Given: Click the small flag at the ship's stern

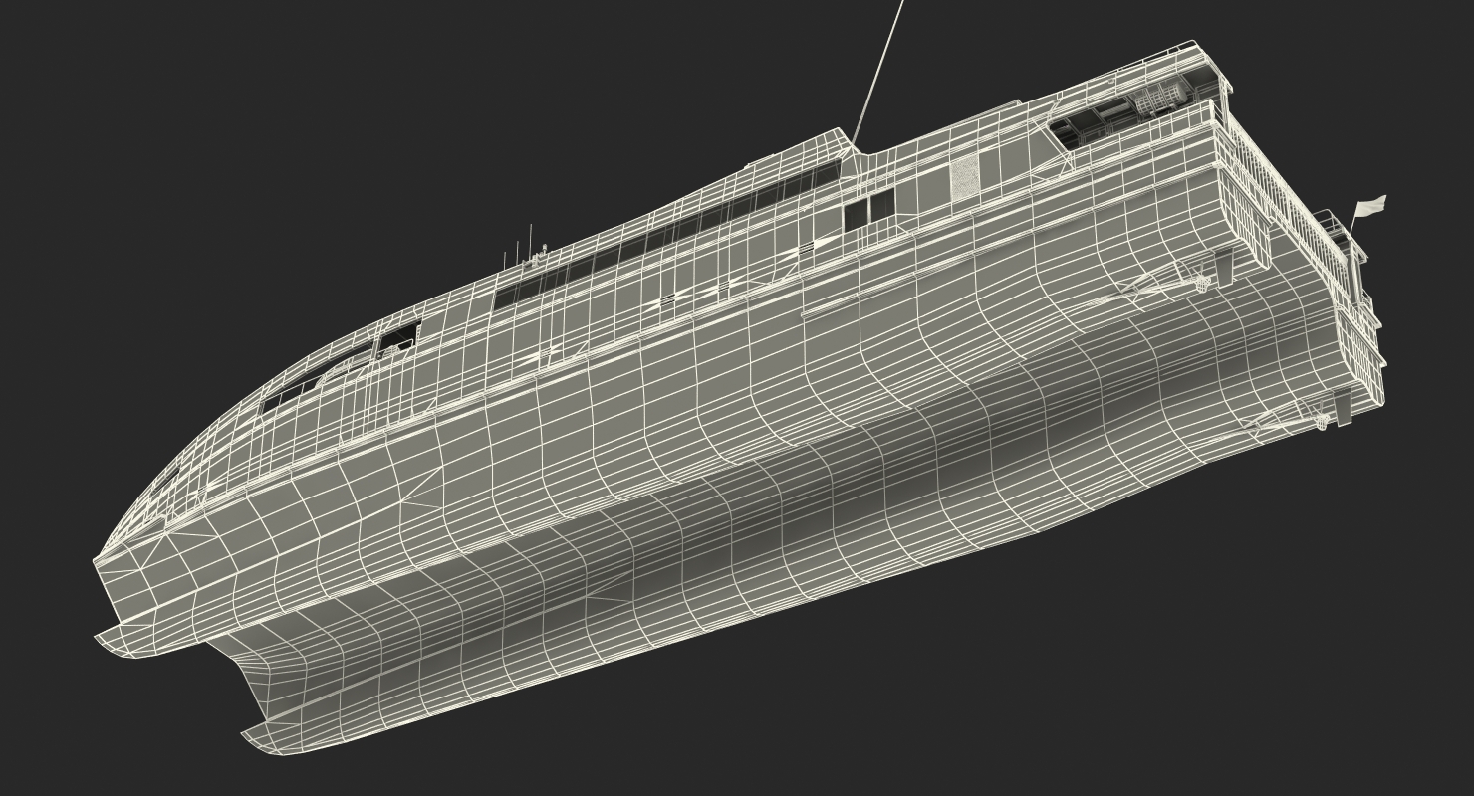Looking at the screenshot, I should (x=1370, y=205).
